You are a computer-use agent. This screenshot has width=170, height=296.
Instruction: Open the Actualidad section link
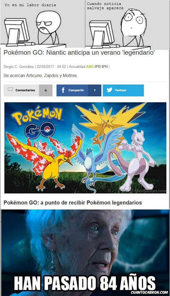[x=77, y=66]
